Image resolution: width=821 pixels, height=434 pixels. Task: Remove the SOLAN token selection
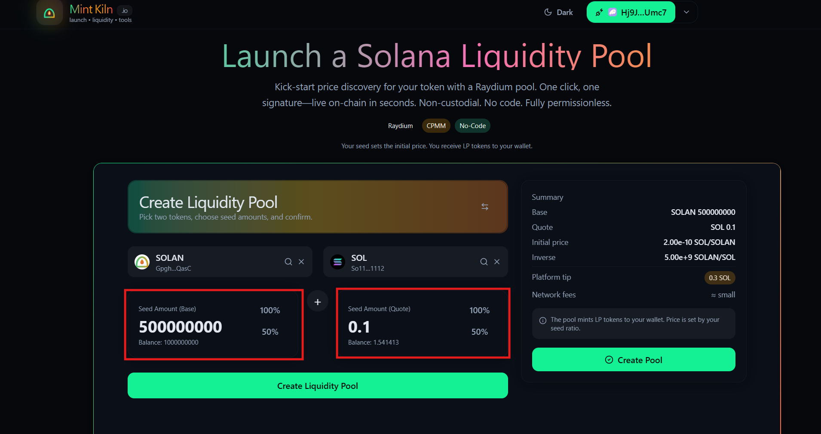click(301, 261)
